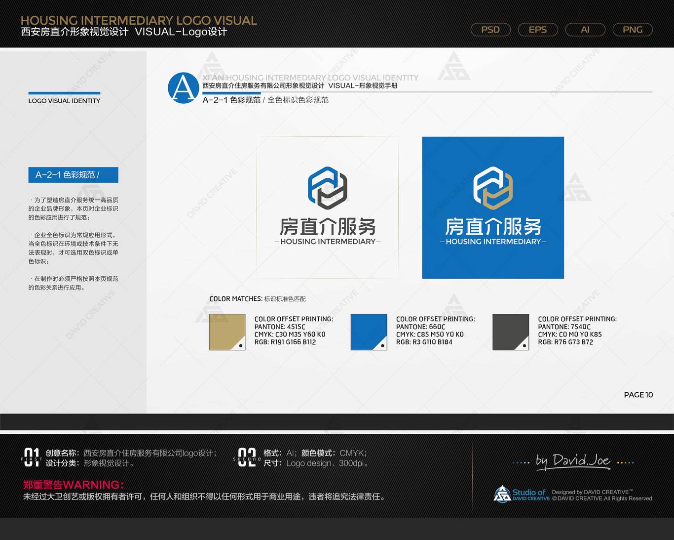Viewport: 674px width, 540px height.
Task: Click HOUSING INTERMEDIARY LOGO VISUAL gold title
Action: pyautogui.click(x=139, y=20)
